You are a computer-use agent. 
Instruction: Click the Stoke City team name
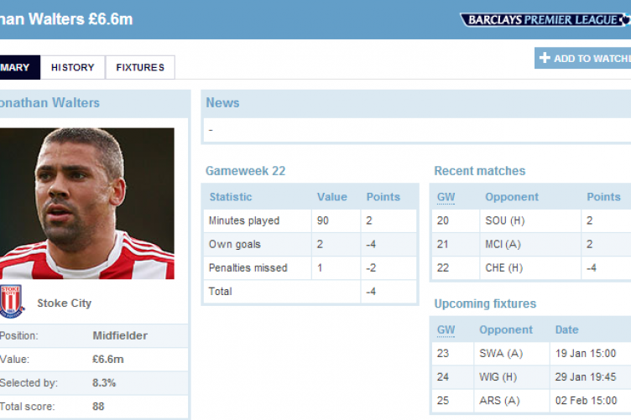coord(65,303)
